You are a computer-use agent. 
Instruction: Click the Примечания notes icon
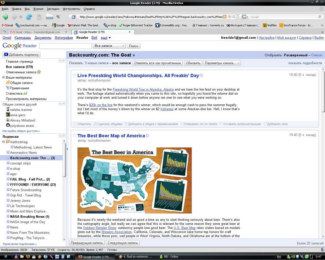[x=8, y=88]
